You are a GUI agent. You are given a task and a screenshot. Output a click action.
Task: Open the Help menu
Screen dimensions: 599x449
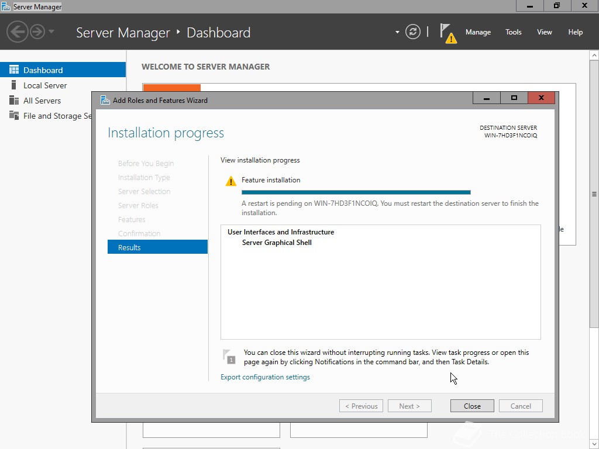575,32
